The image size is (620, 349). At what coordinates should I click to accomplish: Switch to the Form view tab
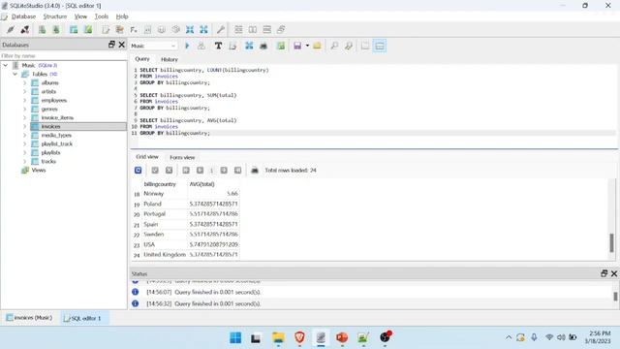pyautogui.click(x=182, y=157)
